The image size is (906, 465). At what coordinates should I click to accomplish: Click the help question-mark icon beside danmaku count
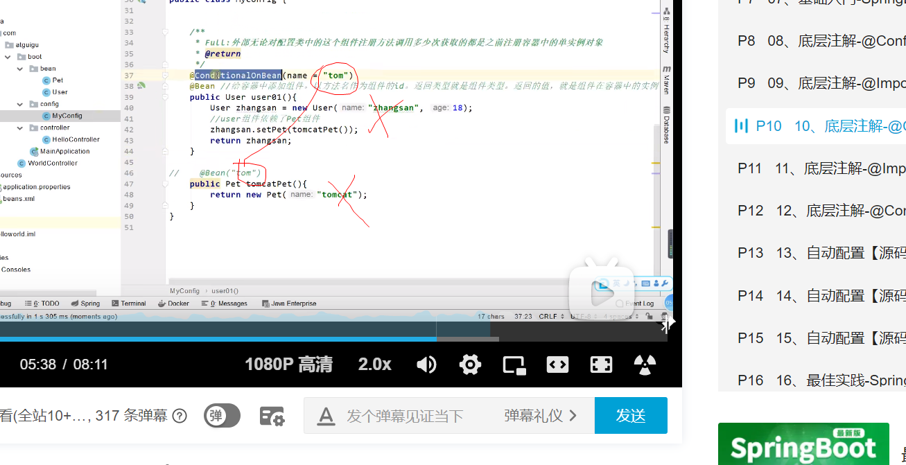coord(180,416)
